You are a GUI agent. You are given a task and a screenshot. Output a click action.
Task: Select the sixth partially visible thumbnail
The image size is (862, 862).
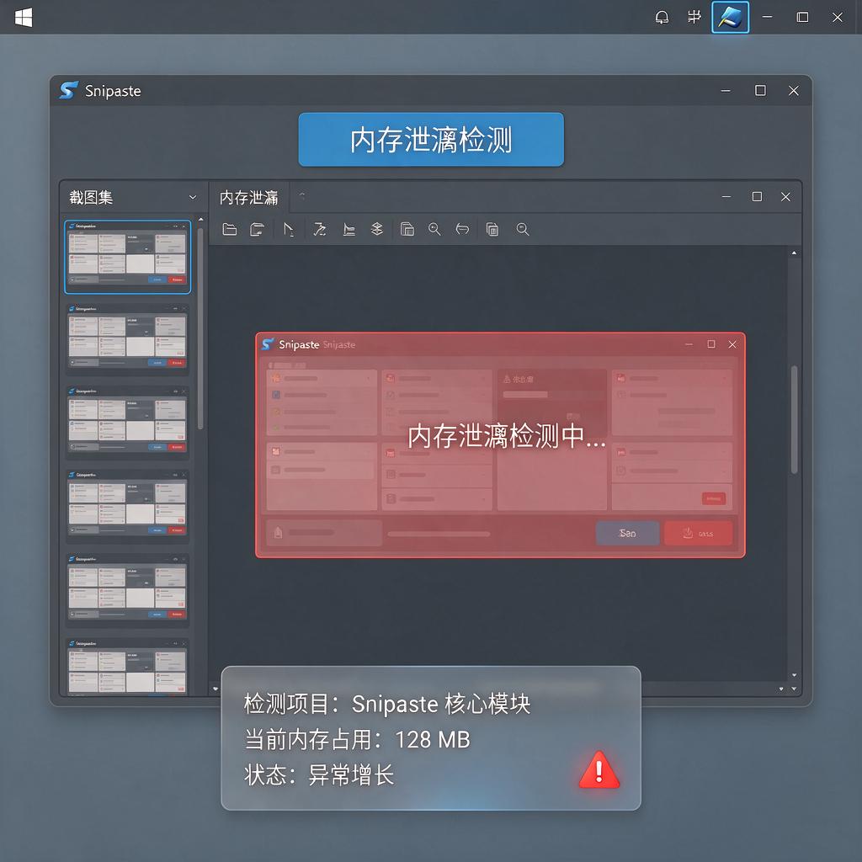128,666
